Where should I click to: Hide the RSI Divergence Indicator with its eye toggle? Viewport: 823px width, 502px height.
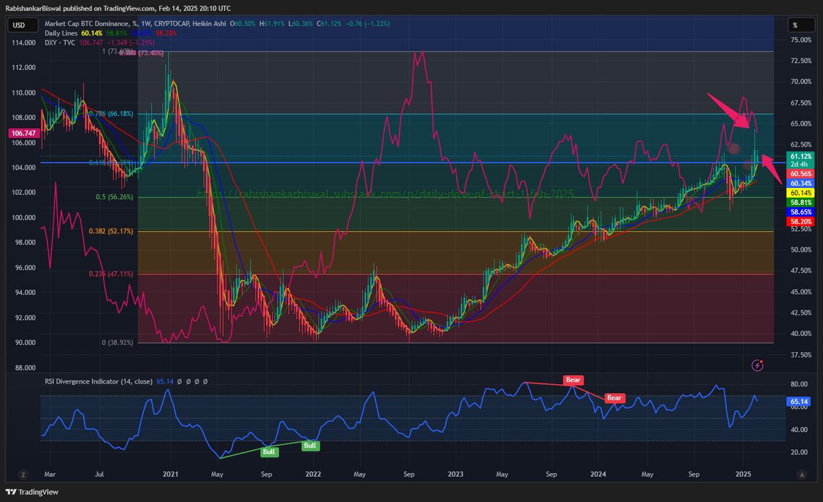click(180, 381)
